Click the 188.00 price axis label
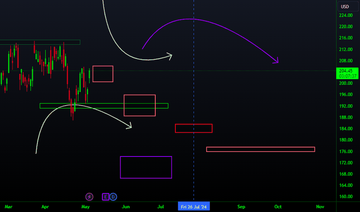Viewport: 360px width, 212px height. [346, 117]
